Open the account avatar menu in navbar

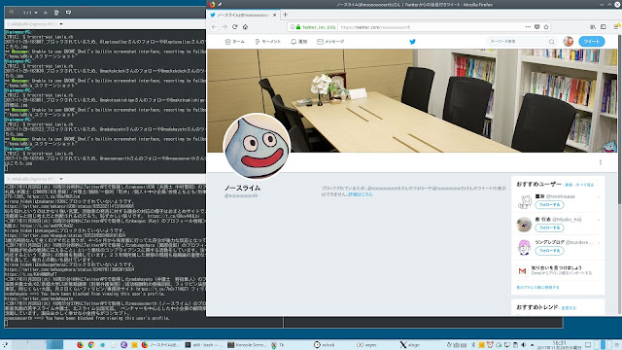coord(568,41)
